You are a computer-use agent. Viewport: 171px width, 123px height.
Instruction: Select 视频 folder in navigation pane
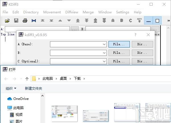coord(16,114)
